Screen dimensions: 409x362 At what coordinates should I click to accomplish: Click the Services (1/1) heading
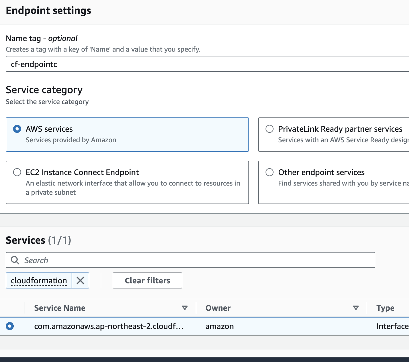coord(39,240)
